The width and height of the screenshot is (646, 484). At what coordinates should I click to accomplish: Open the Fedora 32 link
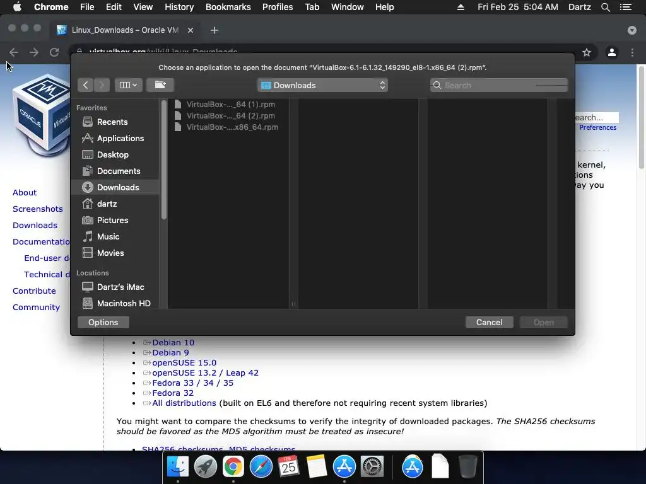pos(173,393)
